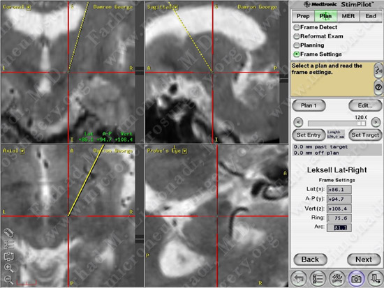
Task: Take a snapshot with the camera icon
Action: tap(356, 278)
